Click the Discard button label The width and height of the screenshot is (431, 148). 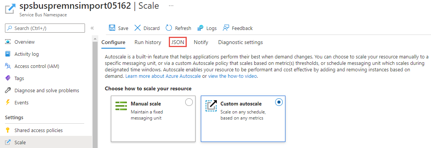pos(151,28)
